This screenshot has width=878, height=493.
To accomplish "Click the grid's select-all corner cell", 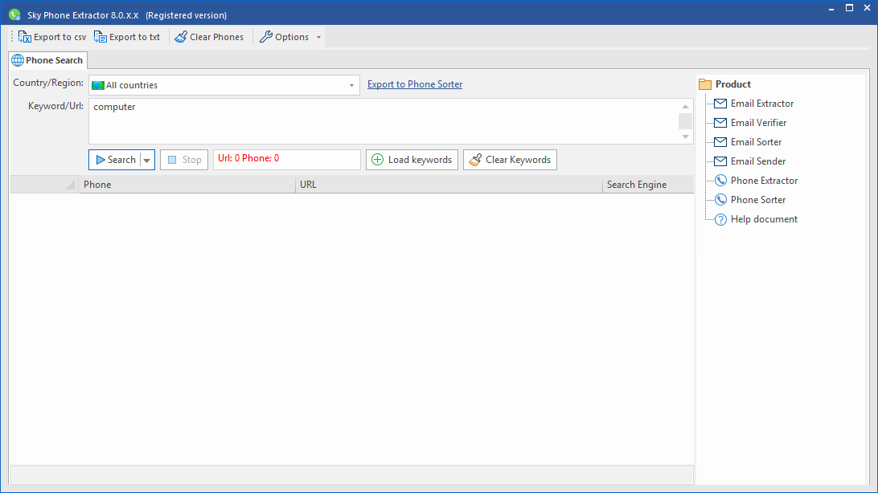I will [x=44, y=185].
